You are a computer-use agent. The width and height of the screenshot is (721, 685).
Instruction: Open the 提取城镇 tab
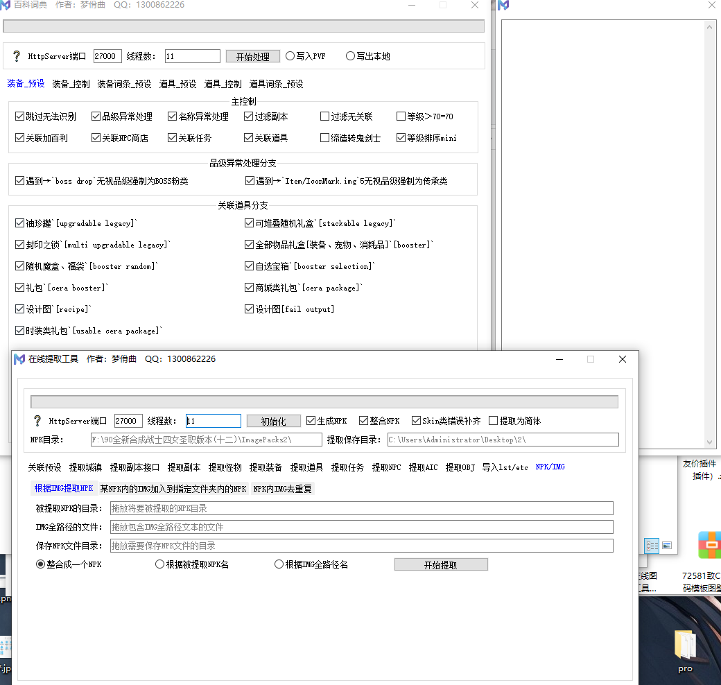click(x=85, y=467)
